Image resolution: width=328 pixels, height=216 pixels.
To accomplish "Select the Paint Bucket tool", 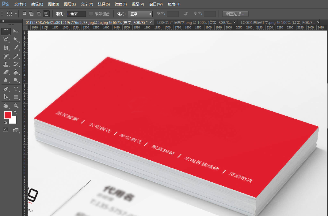I will click(x=16, y=72).
